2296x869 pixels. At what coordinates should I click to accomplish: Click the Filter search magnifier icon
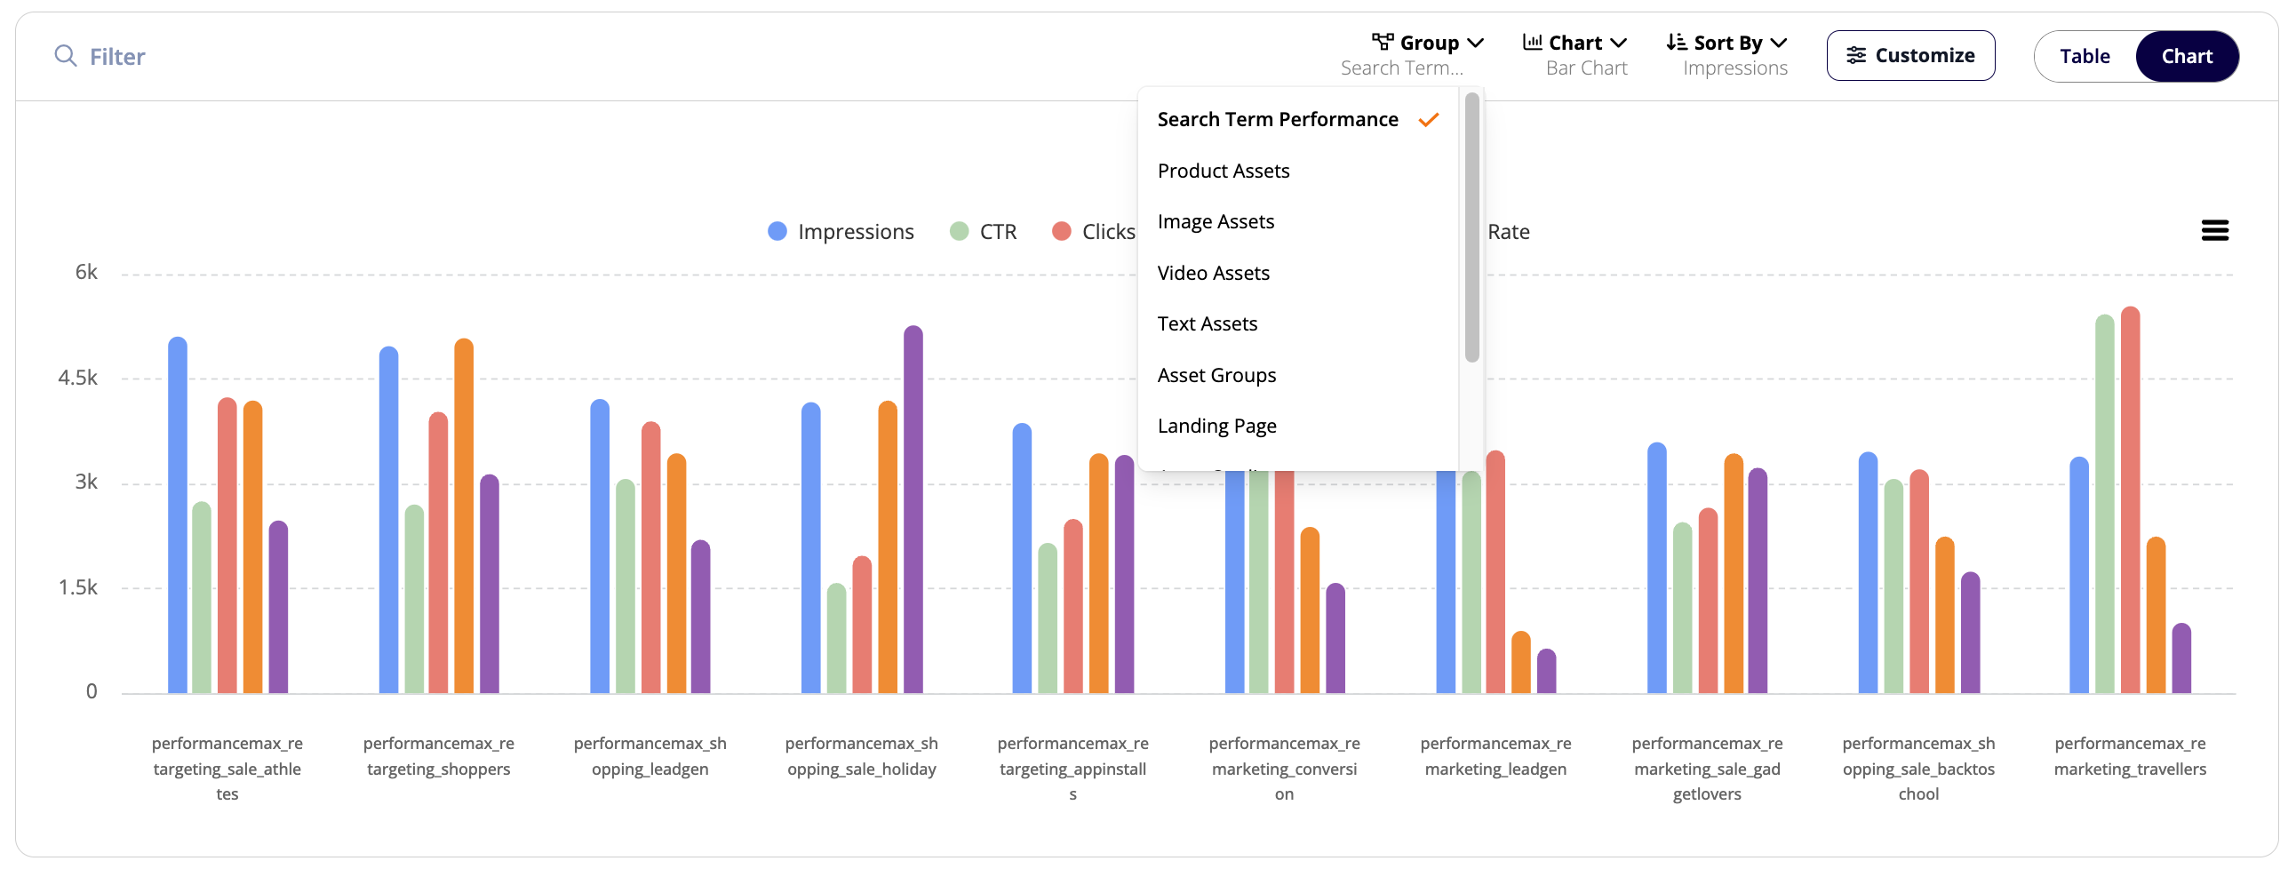65,56
